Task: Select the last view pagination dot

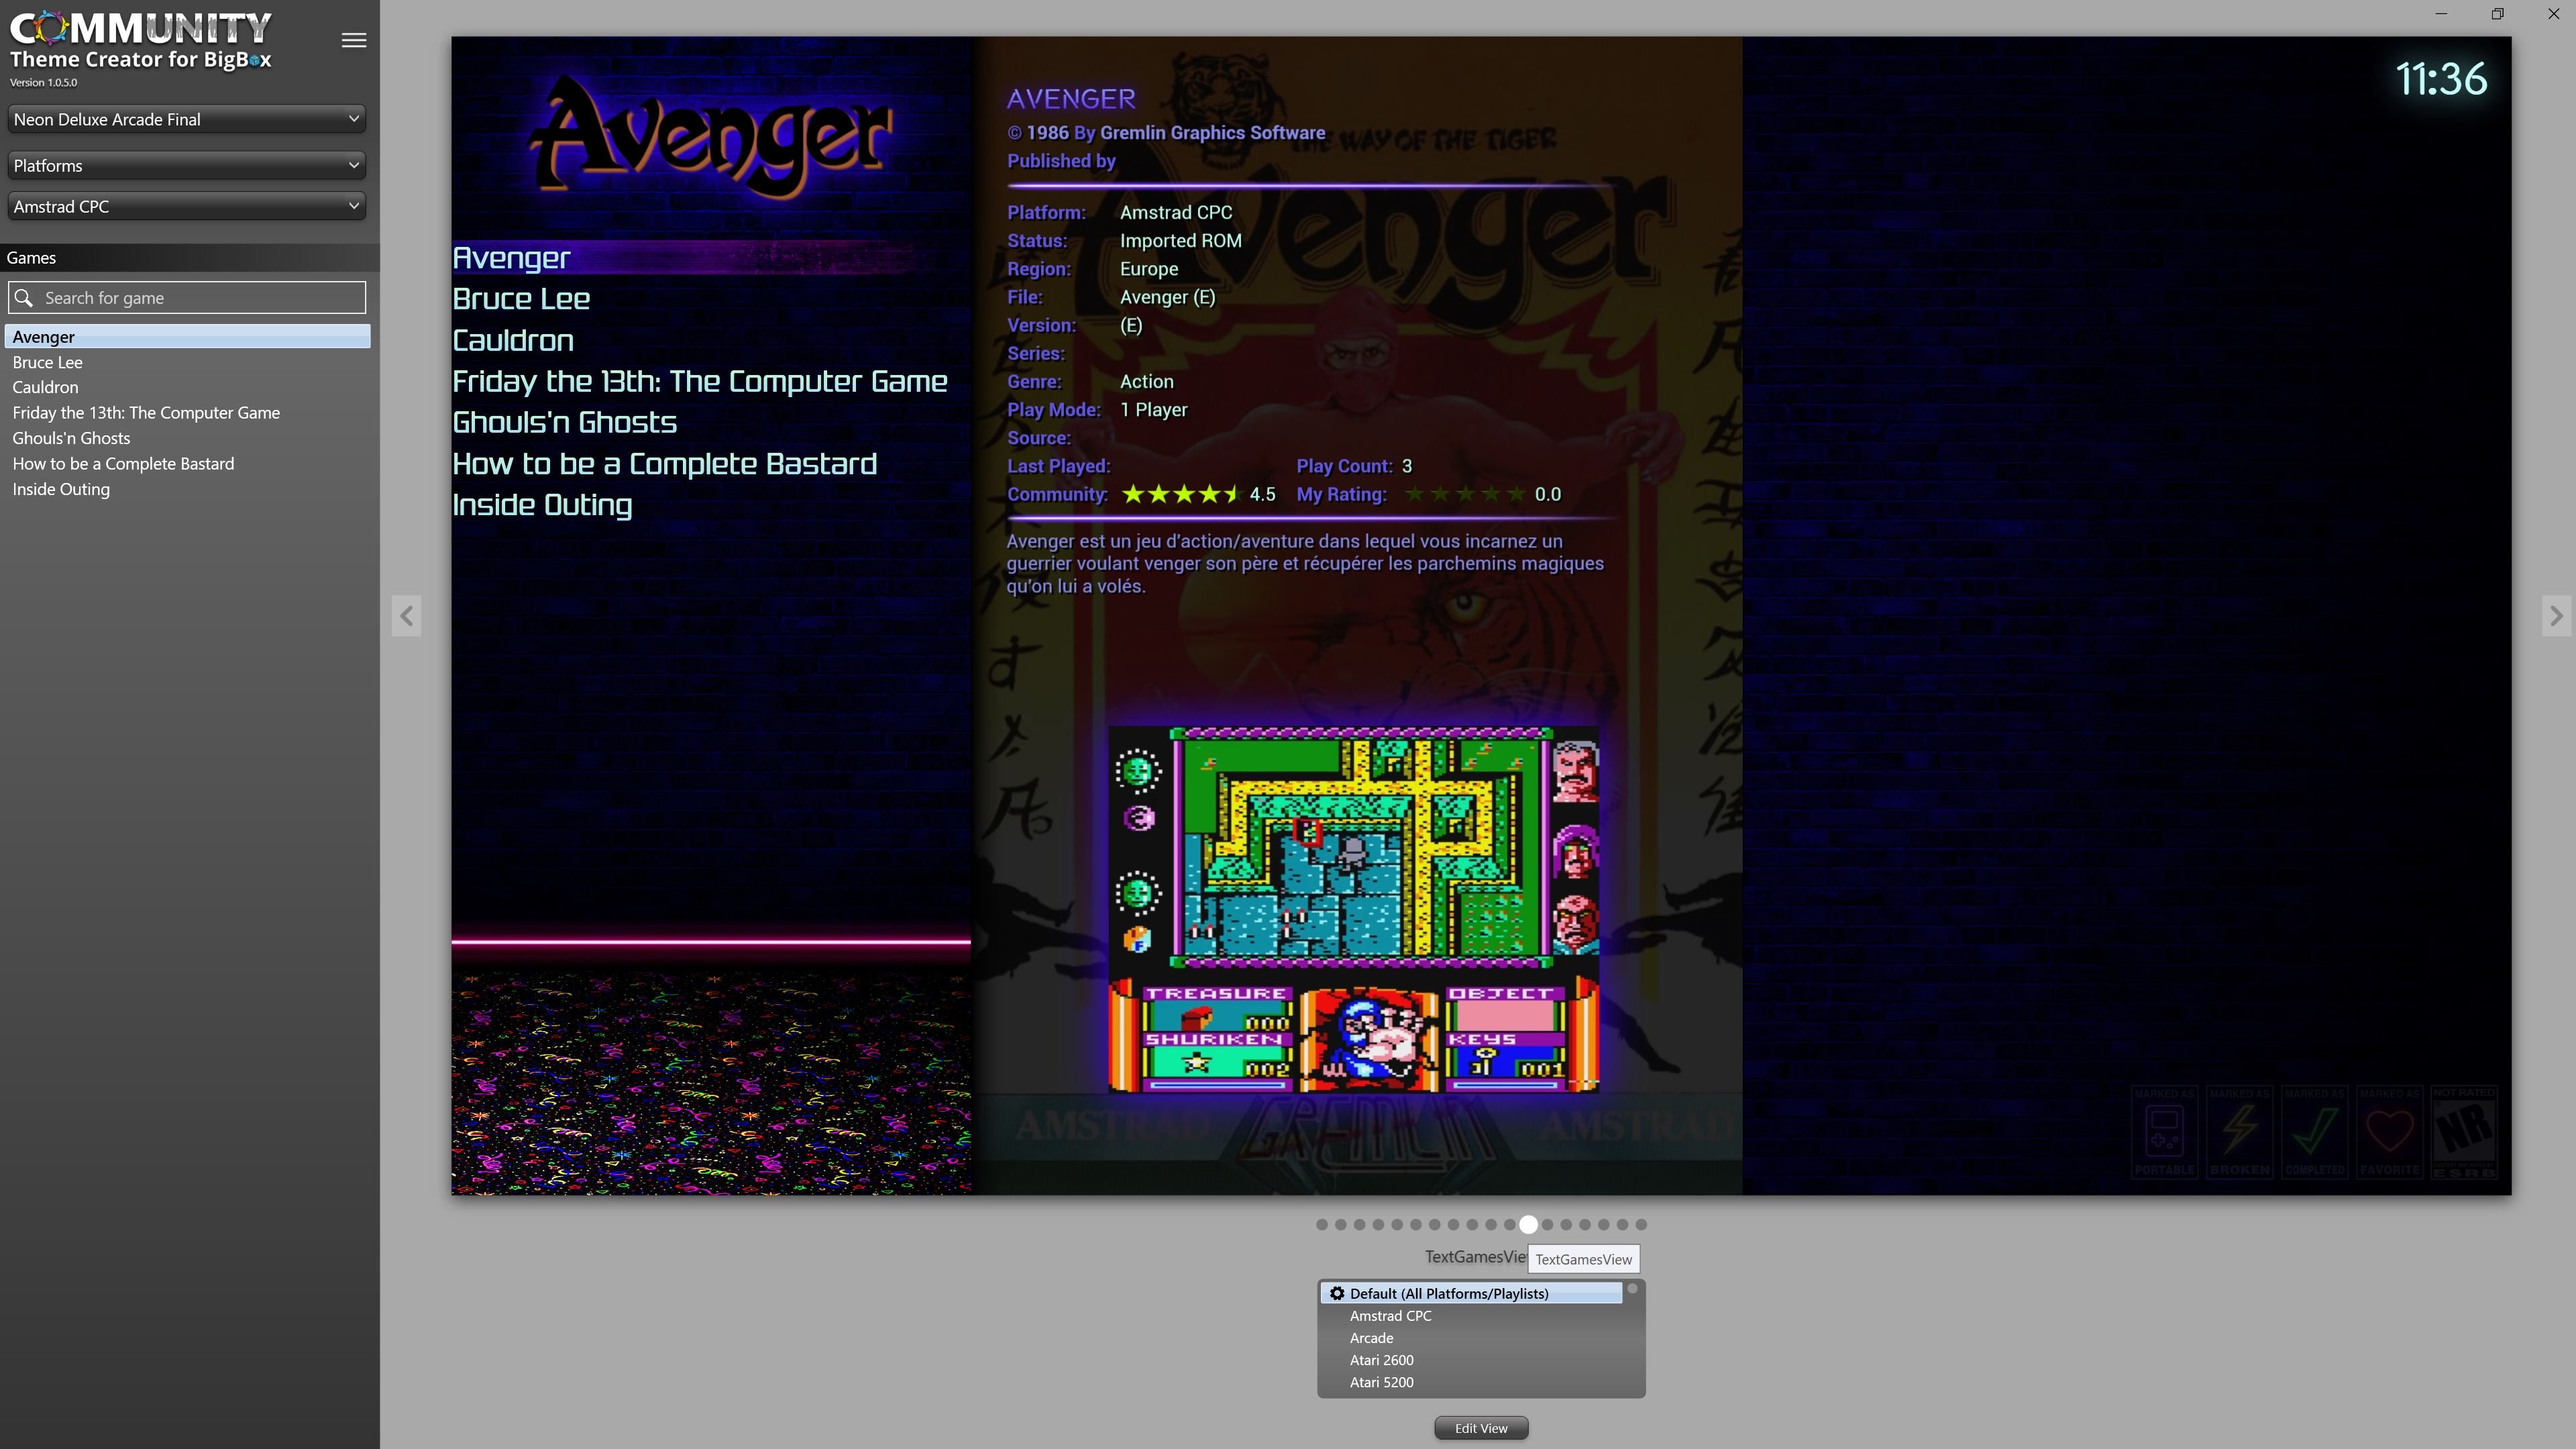Action: pyautogui.click(x=1641, y=1224)
